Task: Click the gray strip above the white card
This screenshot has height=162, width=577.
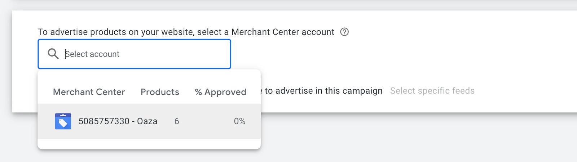Action: (x=288, y=5)
